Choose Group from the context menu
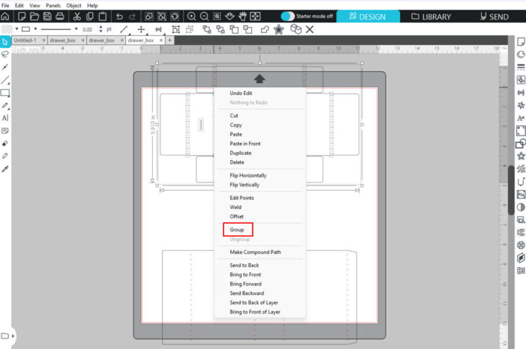The height and width of the screenshot is (349, 526). click(237, 229)
